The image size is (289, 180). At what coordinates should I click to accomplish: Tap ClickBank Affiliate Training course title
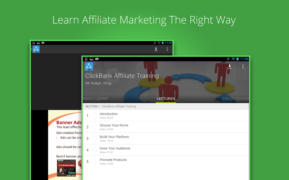[x=122, y=76]
